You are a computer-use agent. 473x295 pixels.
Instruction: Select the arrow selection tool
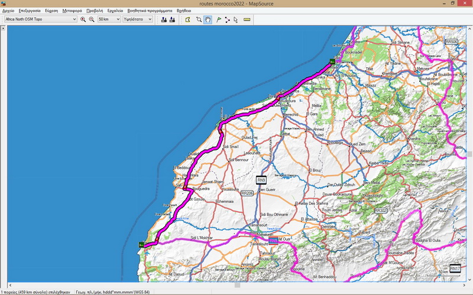[x=235, y=19]
